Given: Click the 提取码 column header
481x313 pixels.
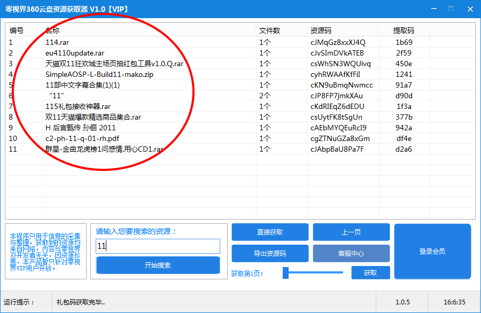Looking at the screenshot, I should click(404, 30).
